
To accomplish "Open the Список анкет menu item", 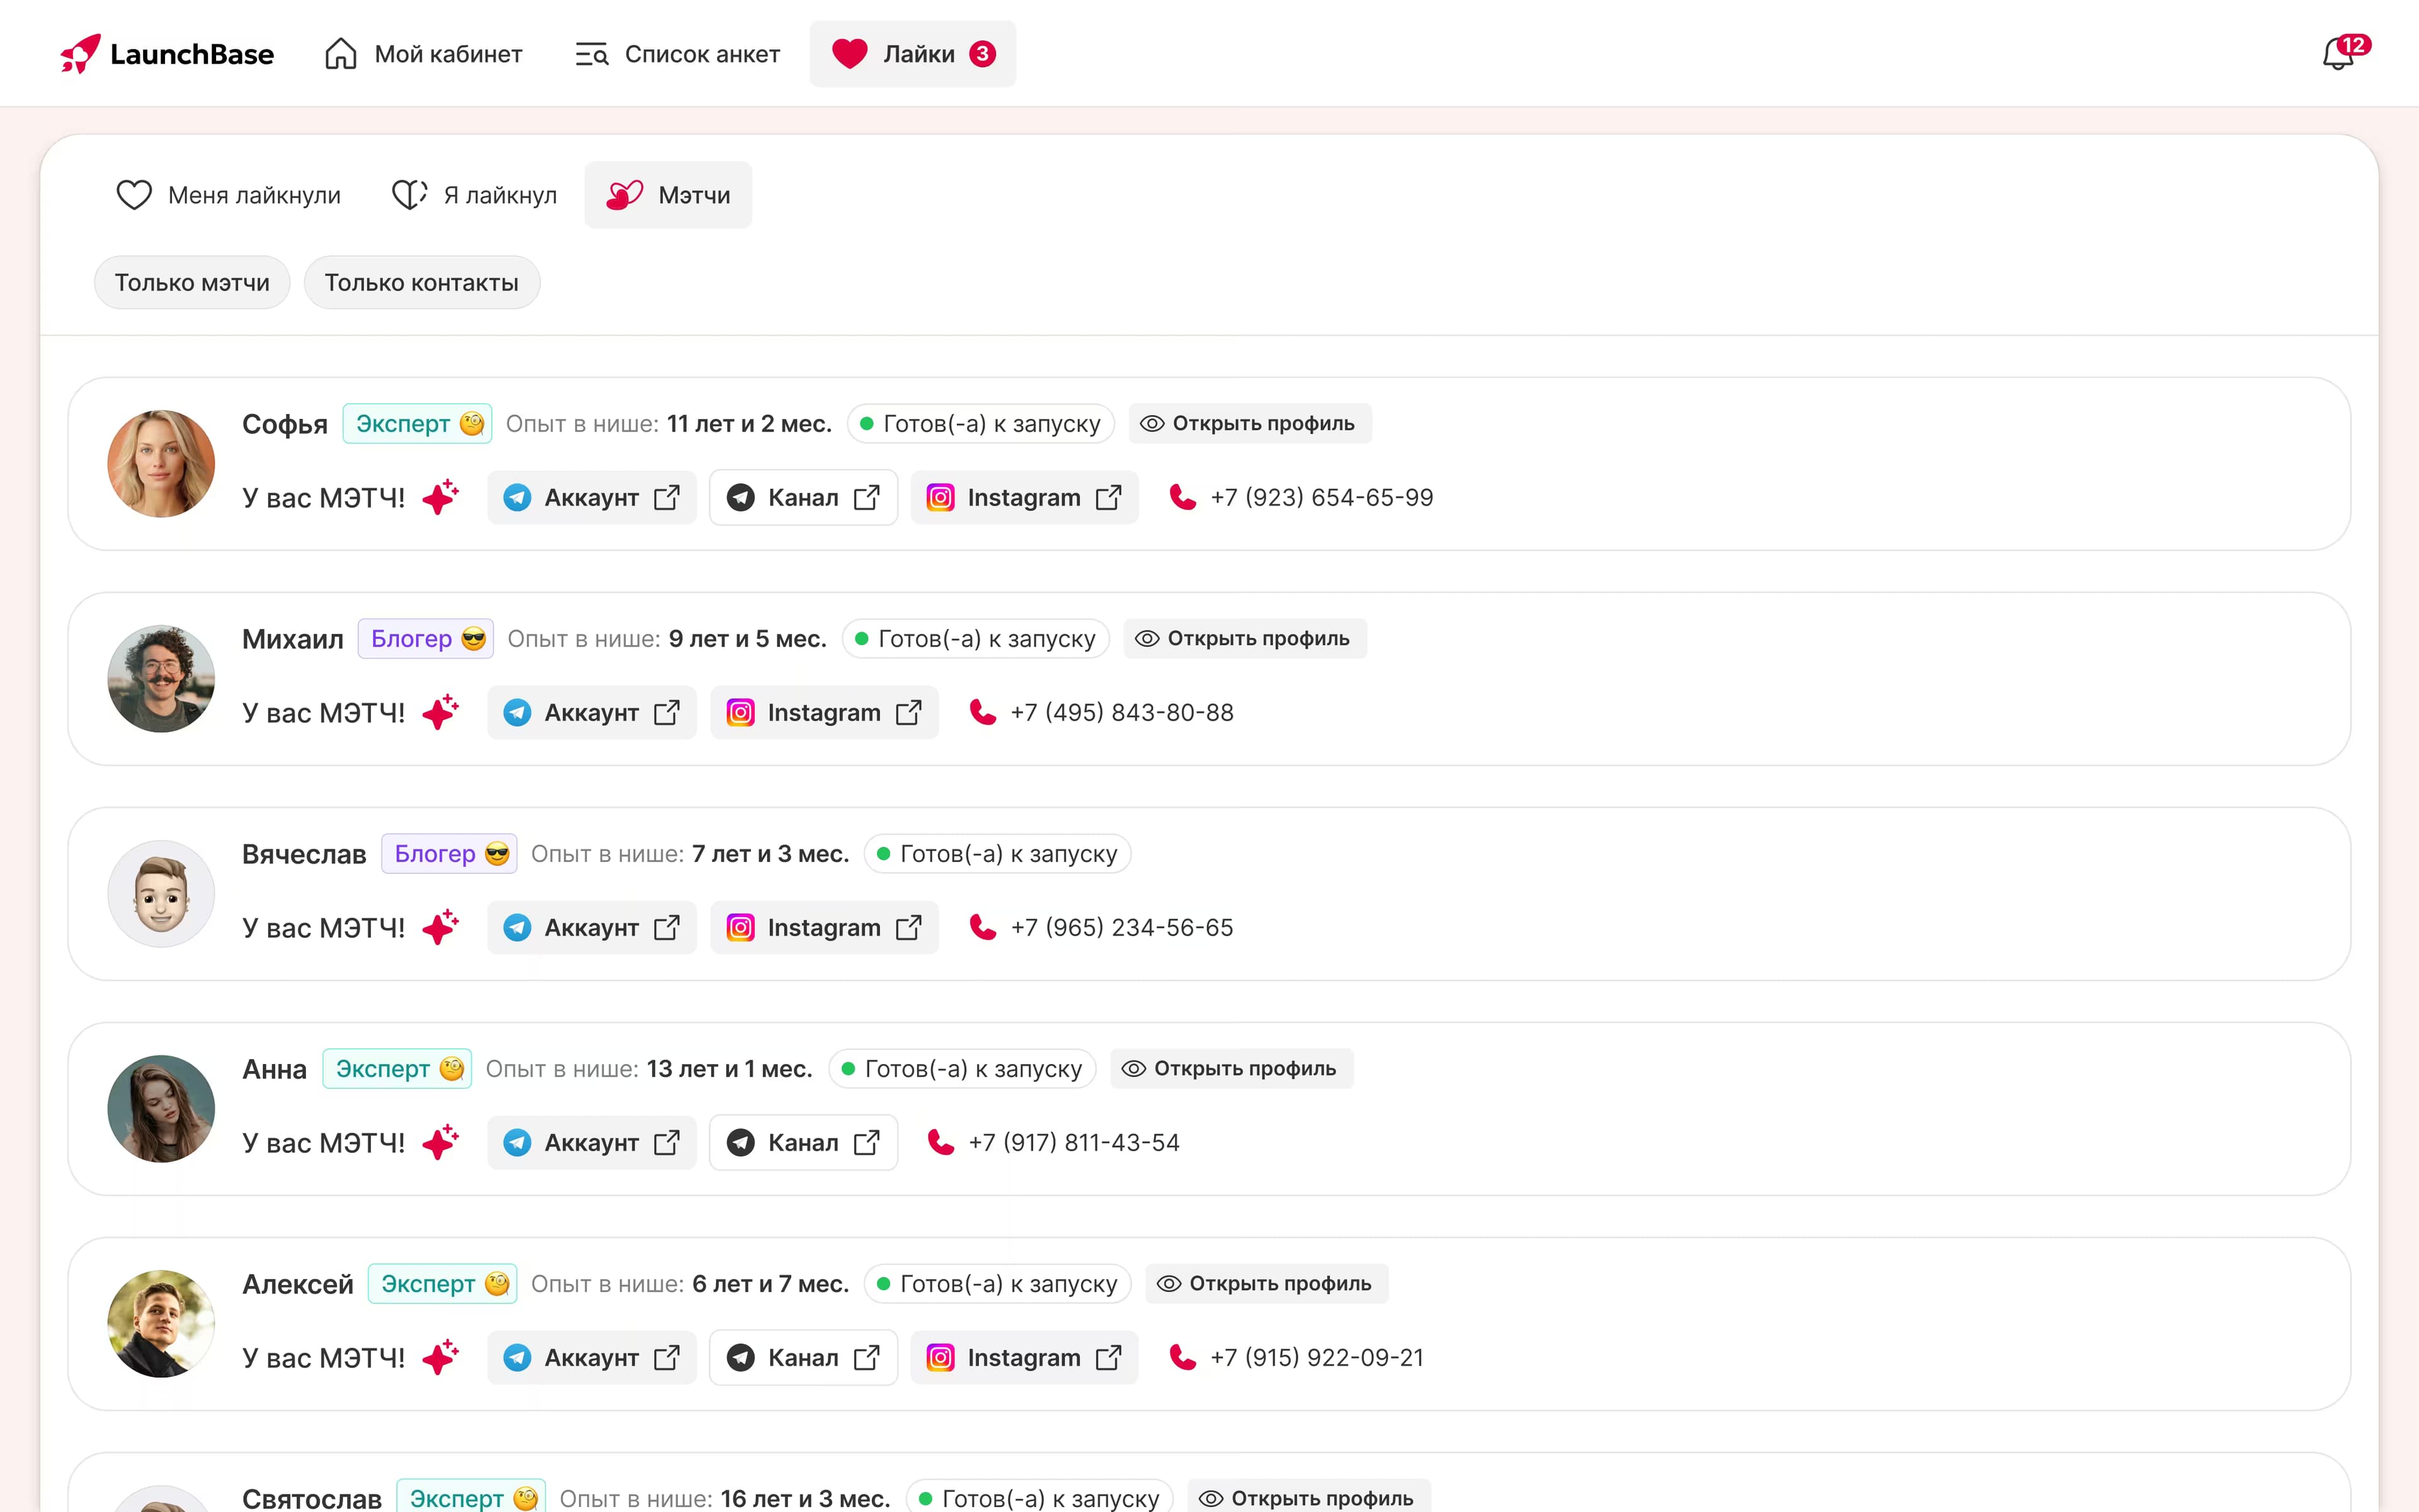I will [678, 54].
